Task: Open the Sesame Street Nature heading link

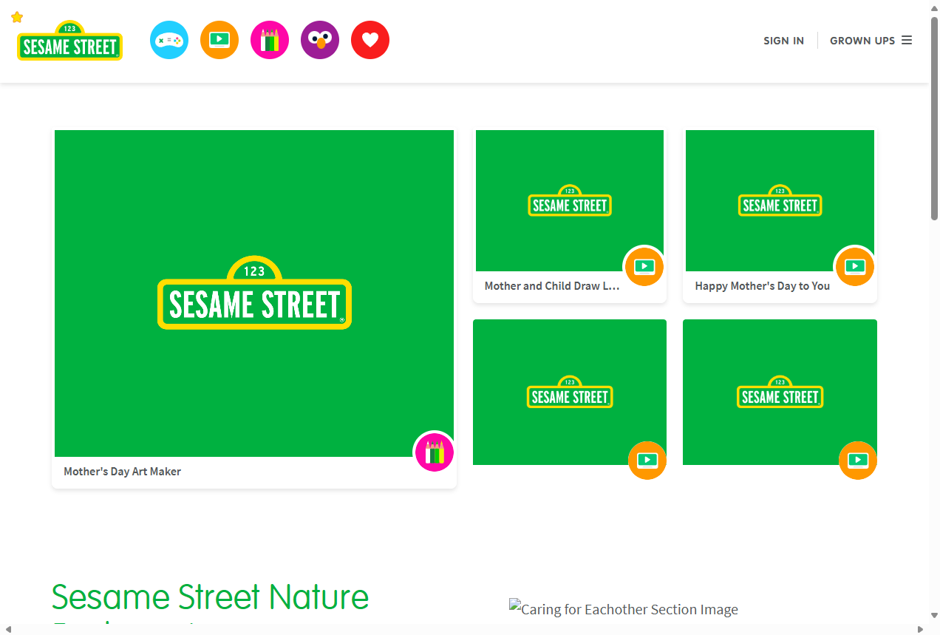Action: (209, 597)
